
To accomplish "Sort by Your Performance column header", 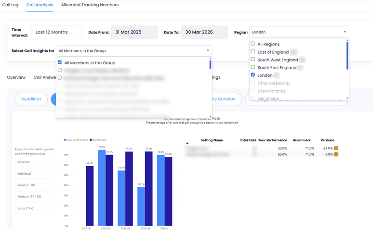I will [x=272, y=140].
